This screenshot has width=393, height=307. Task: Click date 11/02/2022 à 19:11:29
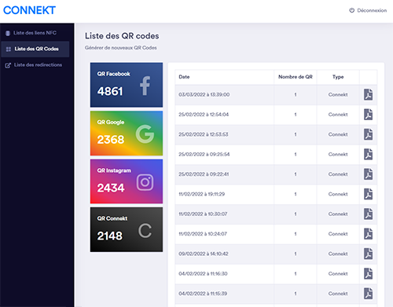point(202,194)
